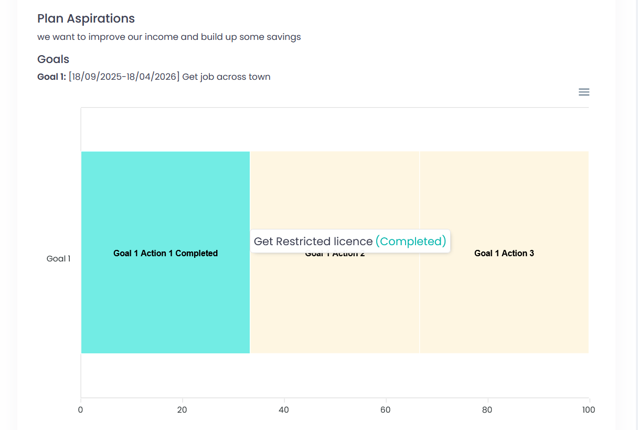Click the aspiration sentence about income and savings

coord(169,37)
